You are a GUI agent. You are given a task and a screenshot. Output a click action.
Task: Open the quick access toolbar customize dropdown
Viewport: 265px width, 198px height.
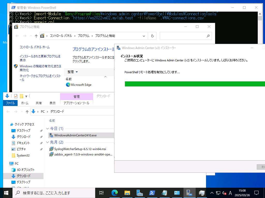click(x=26, y=96)
